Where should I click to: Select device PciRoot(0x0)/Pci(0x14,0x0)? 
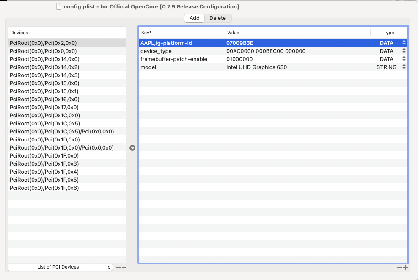coord(44,59)
